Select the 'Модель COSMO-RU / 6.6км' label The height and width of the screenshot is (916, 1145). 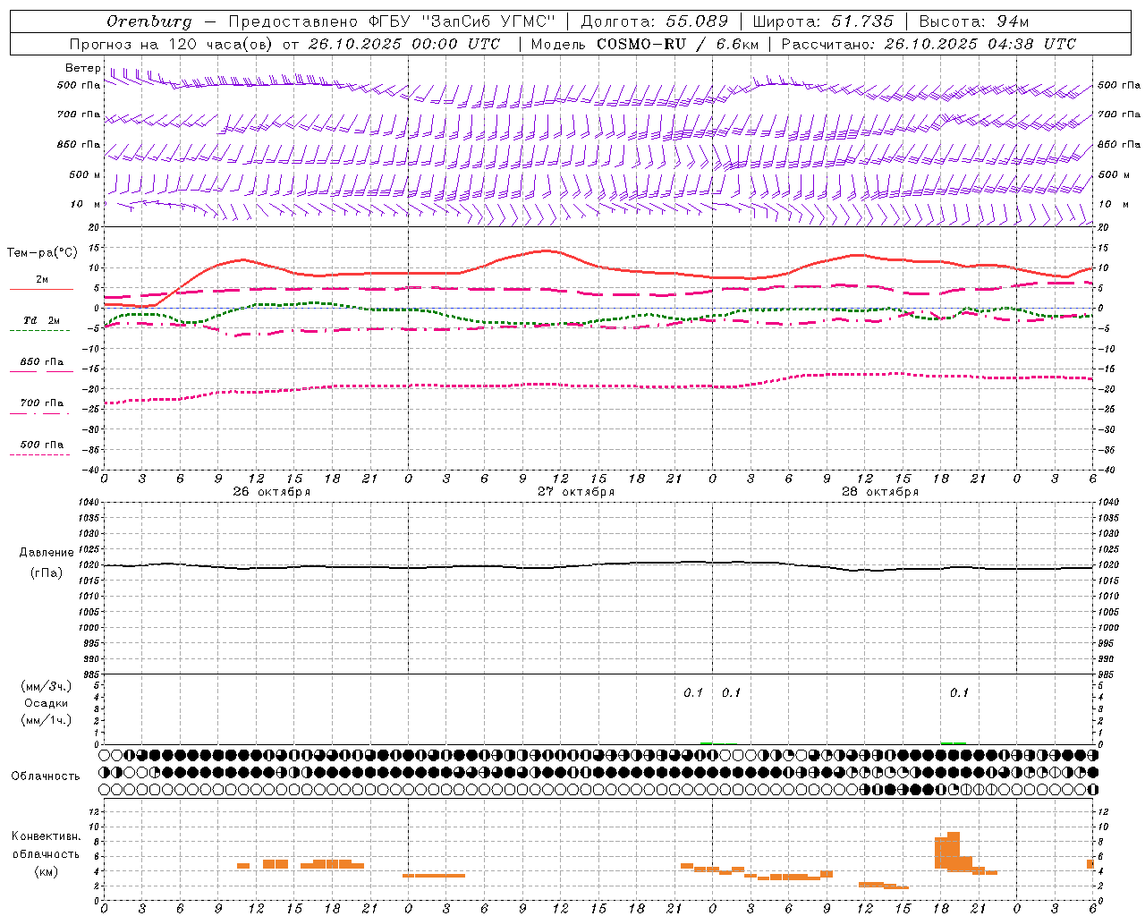click(x=644, y=44)
